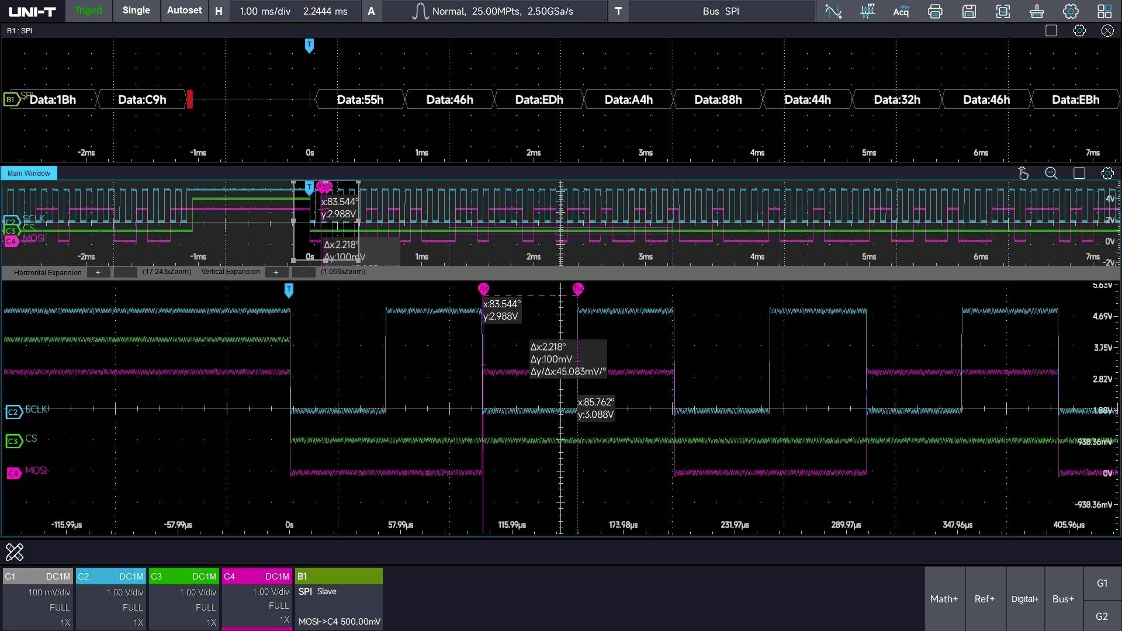Open the window layout grid icon

click(x=1104, y=11)
